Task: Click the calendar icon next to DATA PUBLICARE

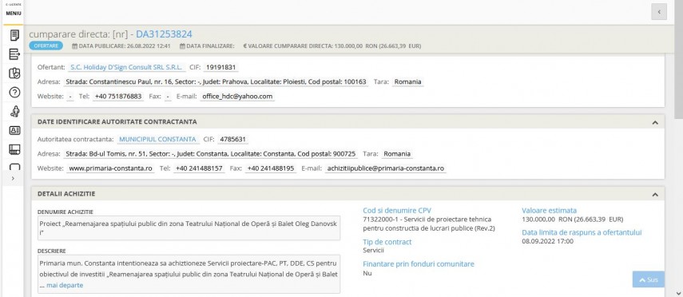Action: click(x=74, y=46)
